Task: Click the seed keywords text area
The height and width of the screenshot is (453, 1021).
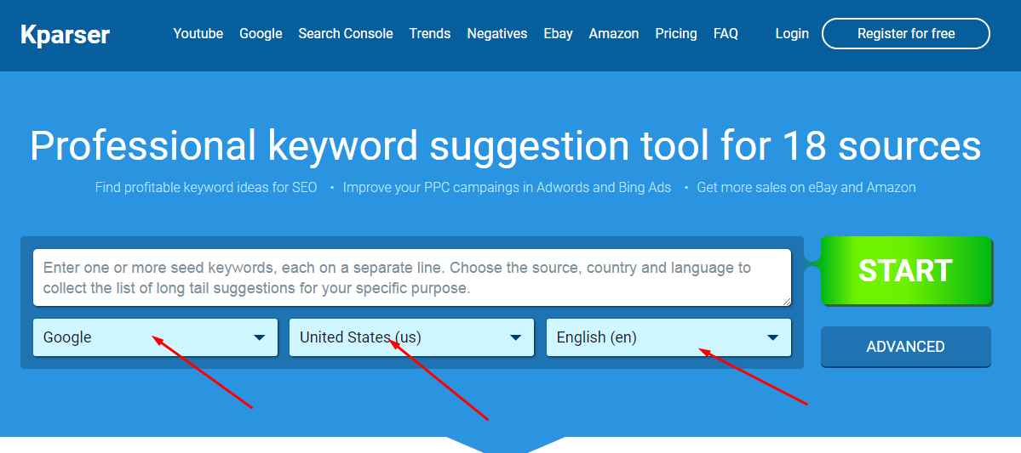Action: pyautogui.click(x=411, y=278)
